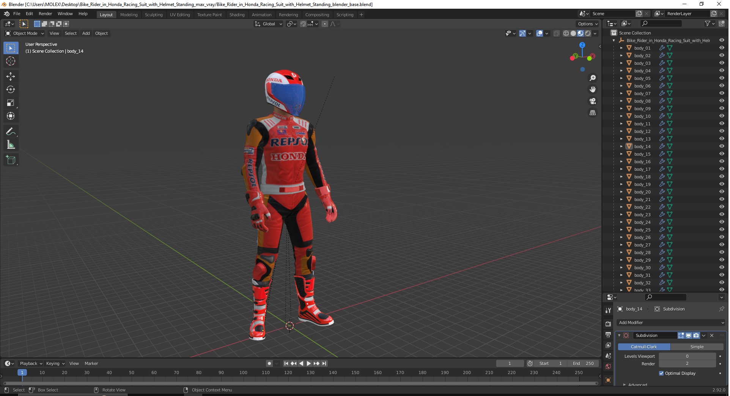
Task: Click the current frame number field
Action: (x=510, y=363)
